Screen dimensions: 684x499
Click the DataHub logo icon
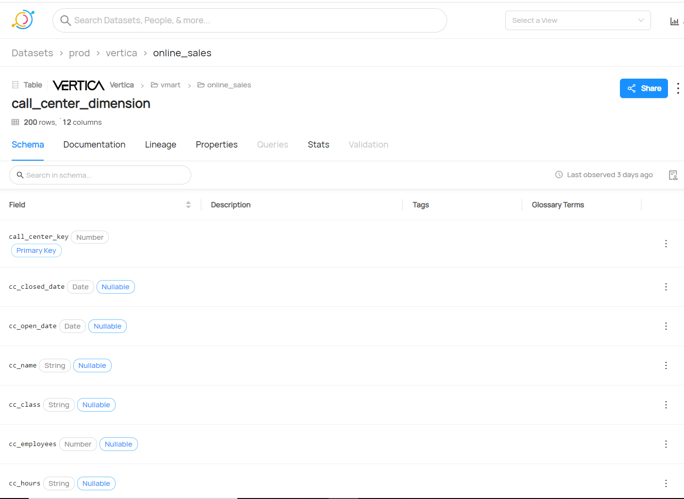pyautogui.click(x=23, y=20)
